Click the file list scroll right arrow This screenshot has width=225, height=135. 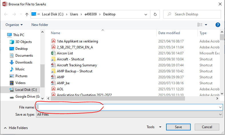[x=217, y=98]
